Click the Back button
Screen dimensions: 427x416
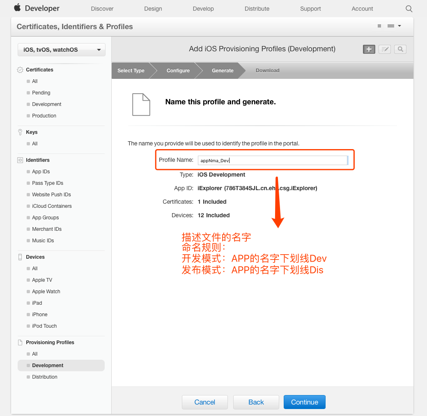pos(256,402)
